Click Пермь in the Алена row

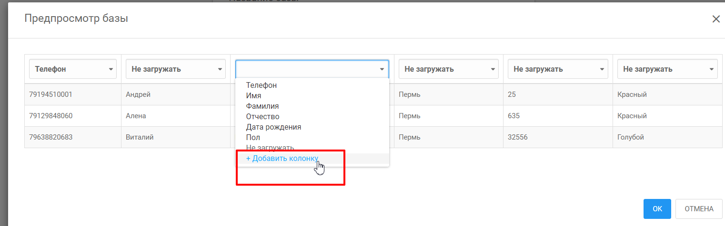pyautogui.click(x=410, y=116)
